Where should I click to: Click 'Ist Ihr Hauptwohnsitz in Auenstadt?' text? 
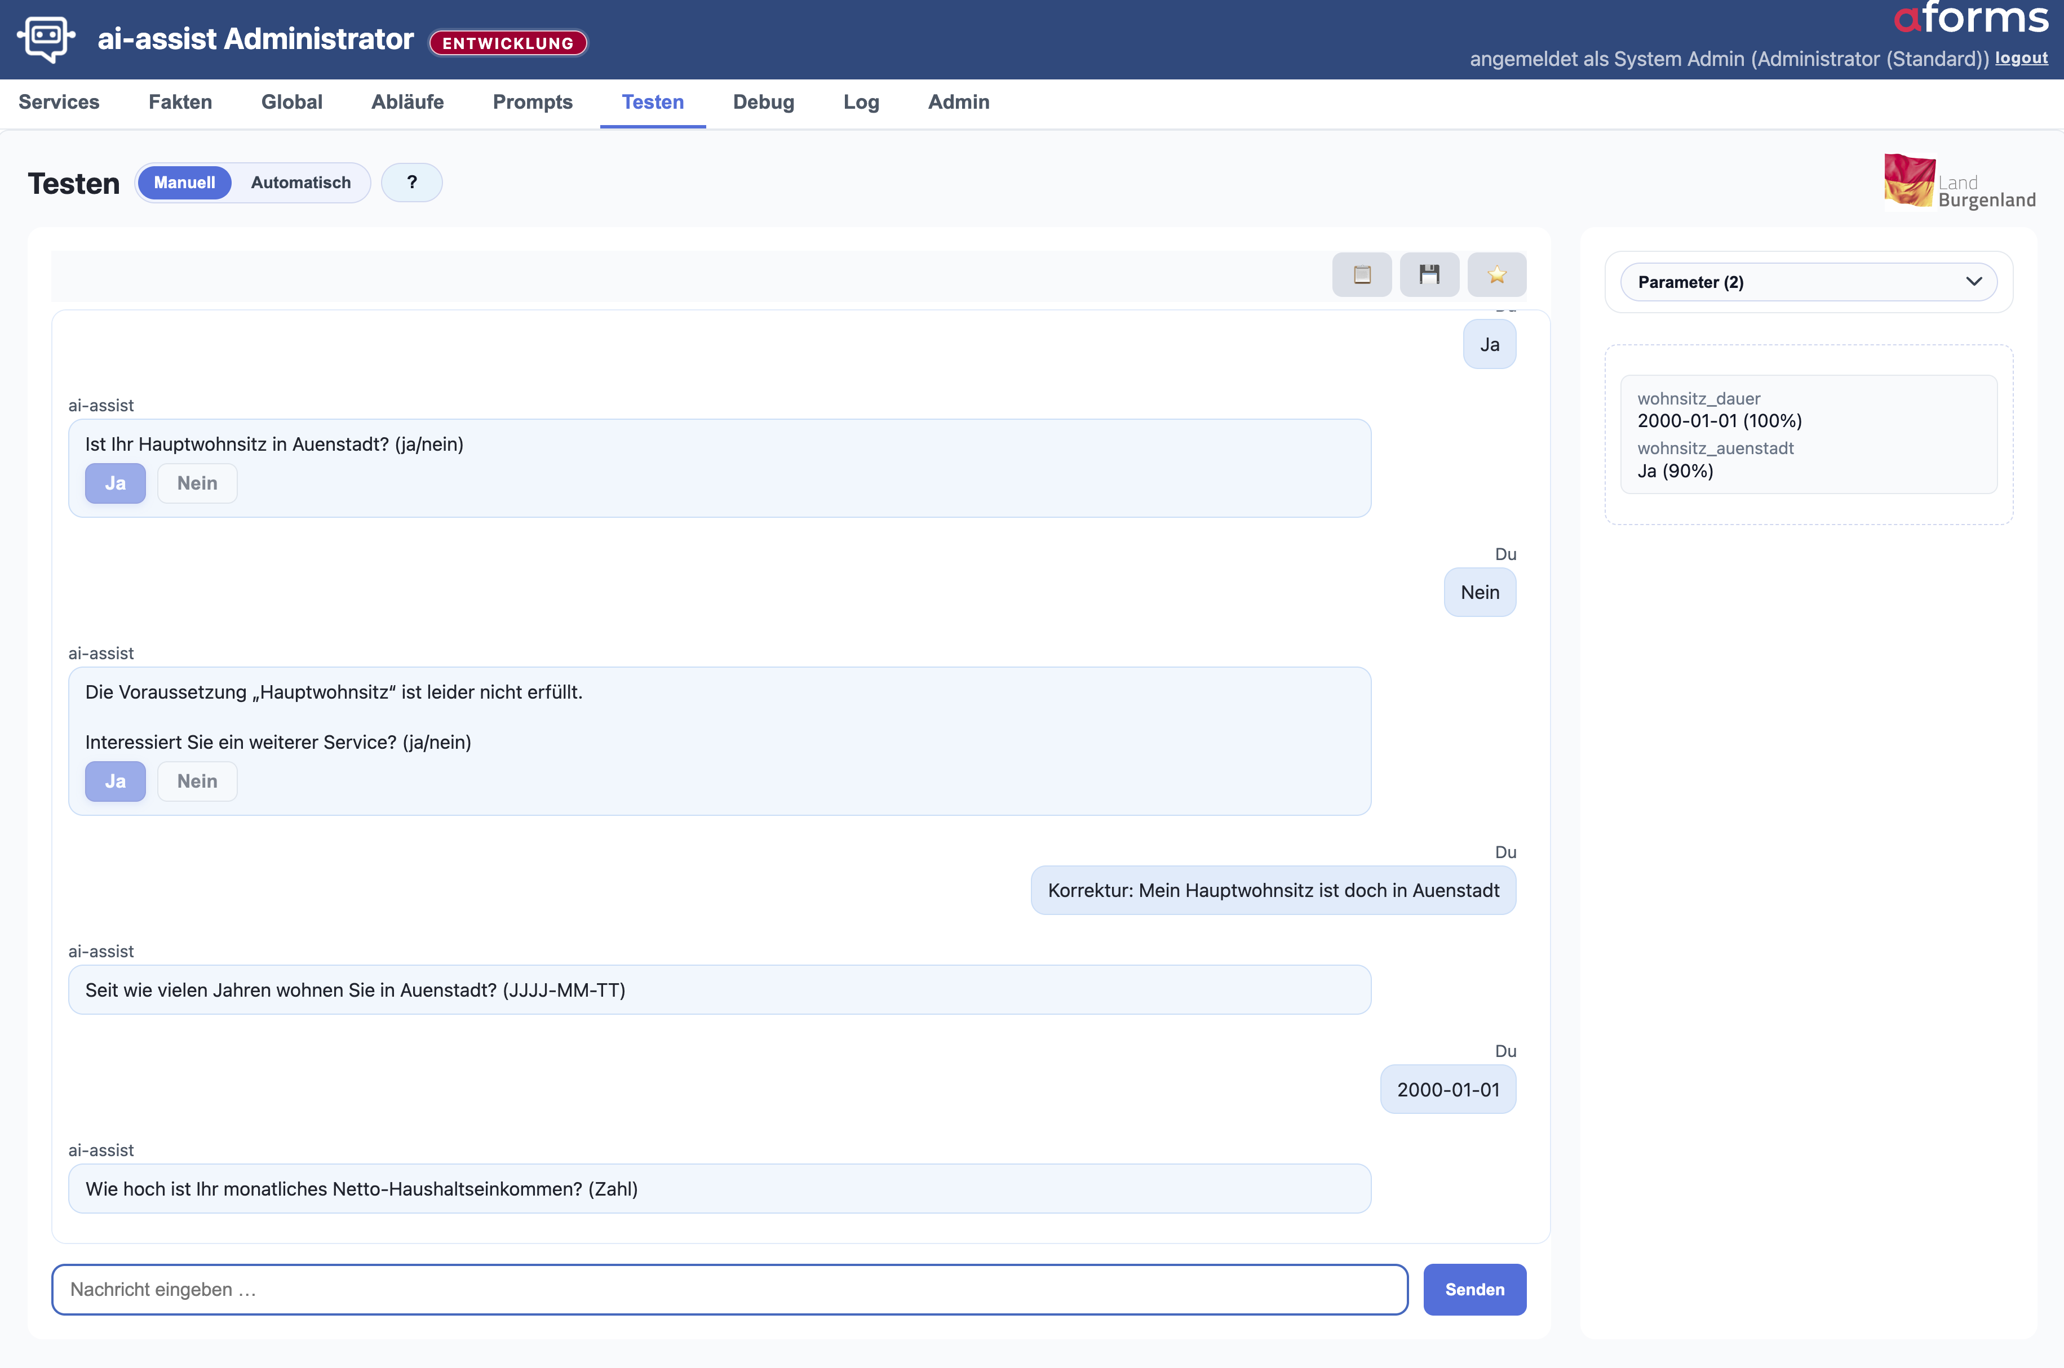click(x=274, y=444)
